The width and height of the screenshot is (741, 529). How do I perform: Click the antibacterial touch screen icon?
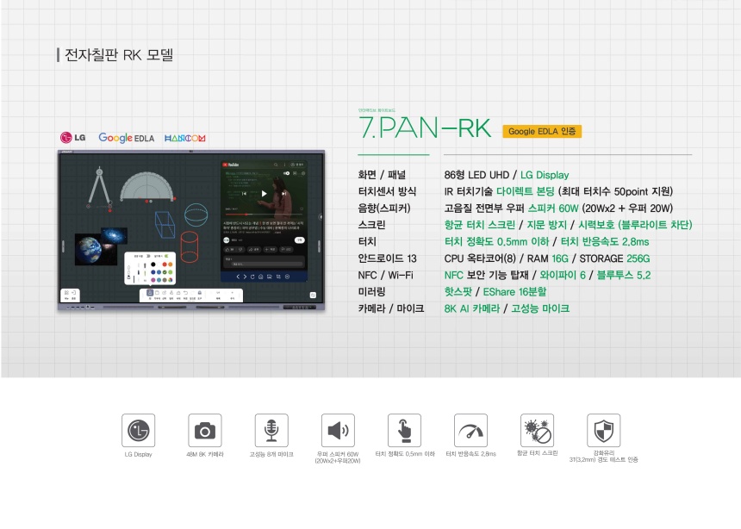pyautogui.click(x=537, y=430)
